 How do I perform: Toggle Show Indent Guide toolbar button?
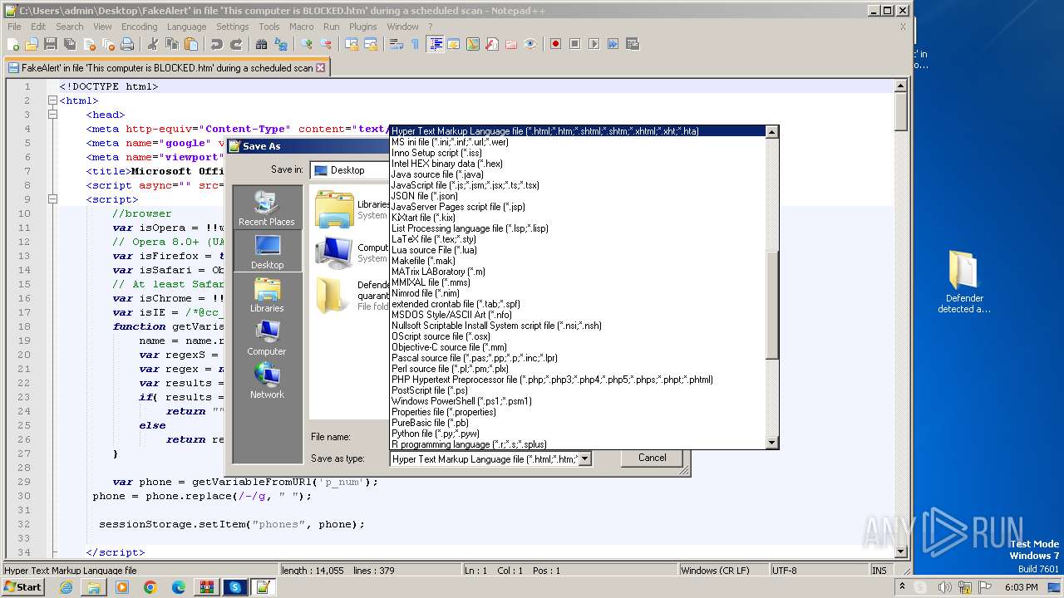pyautogui.click(x=435, y=44)
